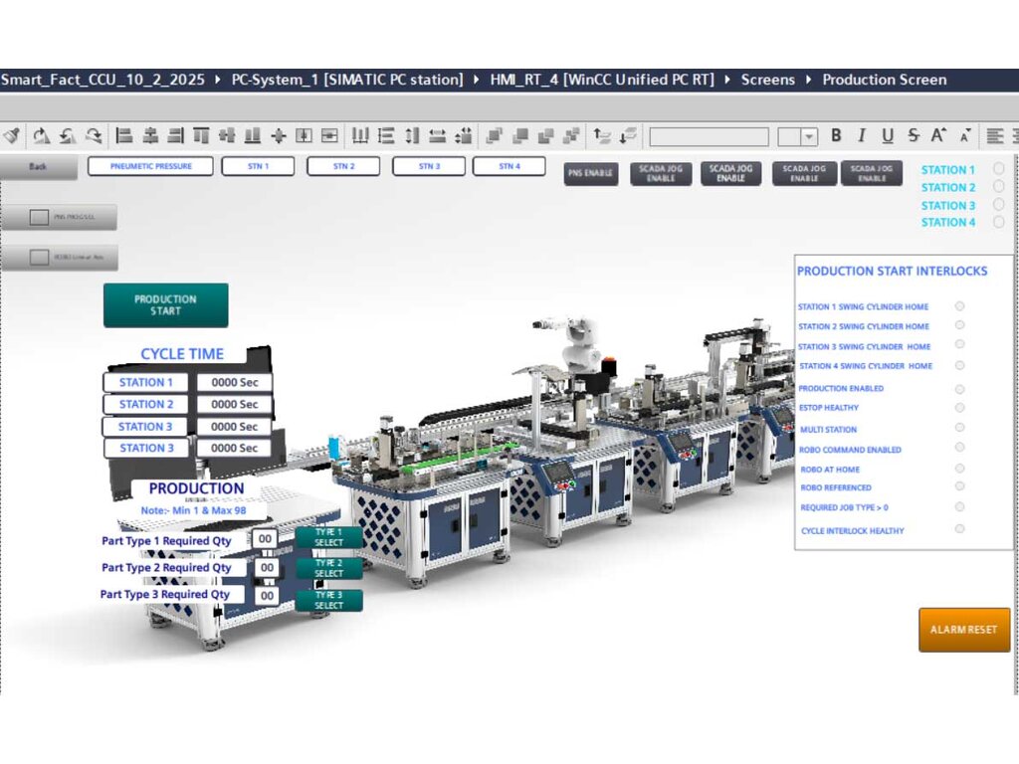
Task: Click the last SCADA JOG ENABLE button
Action: click(872, 173)
